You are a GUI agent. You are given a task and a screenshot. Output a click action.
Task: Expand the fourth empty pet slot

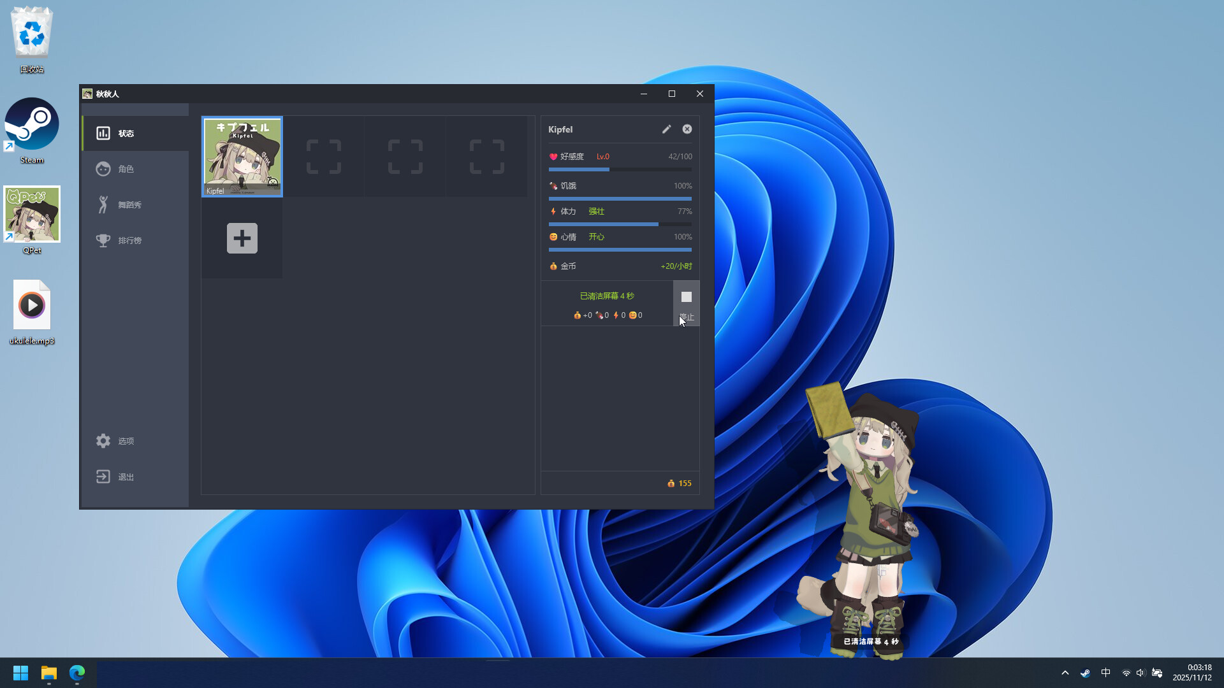pyautogui.click(x=486, y=155)
